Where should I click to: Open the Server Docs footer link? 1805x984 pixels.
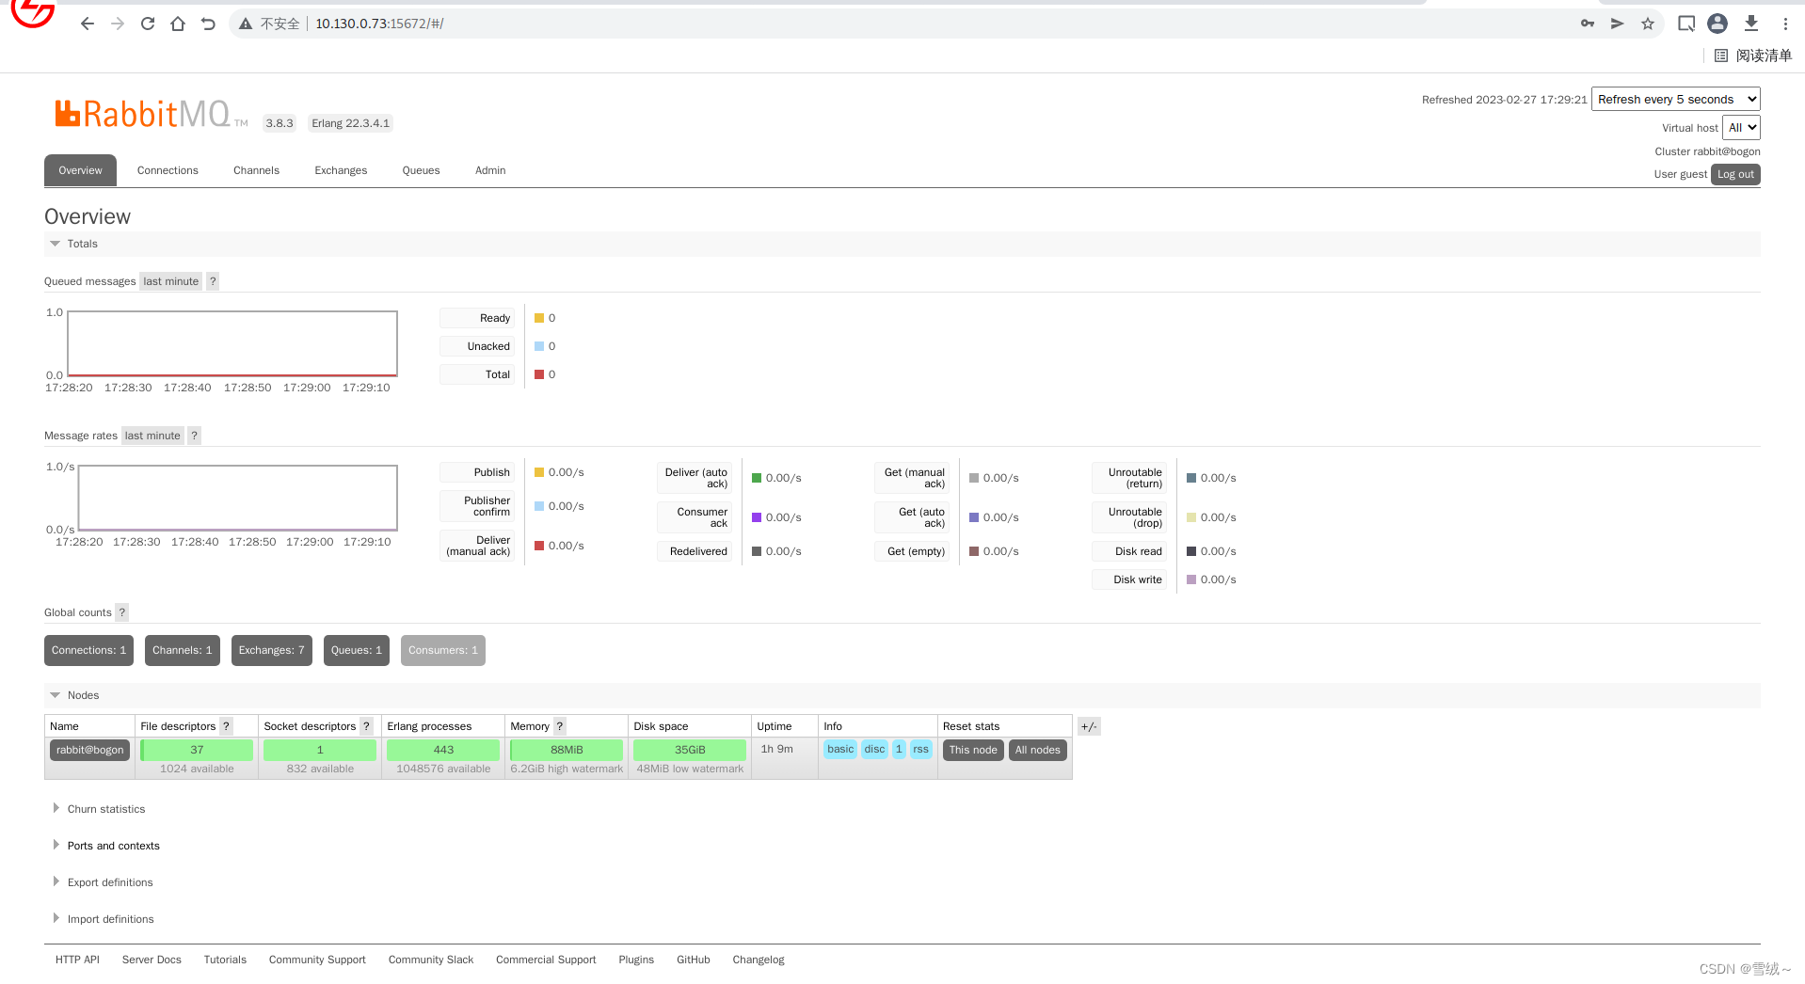(152, 960)
